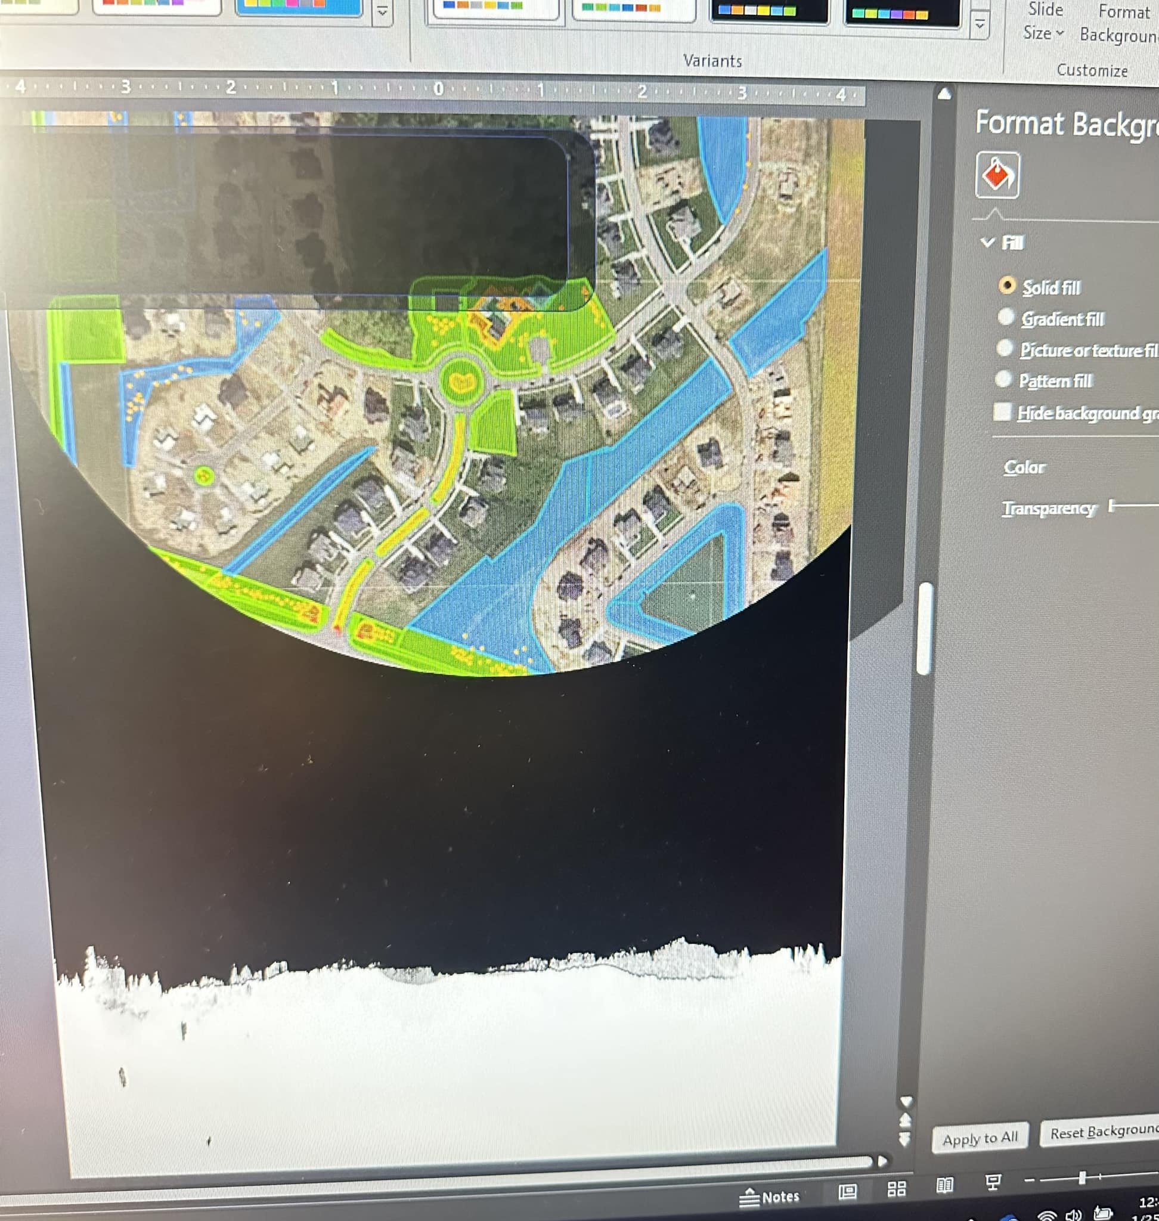Go to the next slide button
Screen dimensions: 1159x1221
pyautogui.click(x=905, y=1138)
